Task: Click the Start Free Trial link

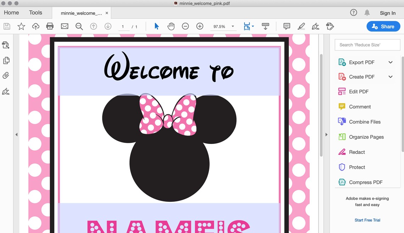Action: [x=367, y=220]
